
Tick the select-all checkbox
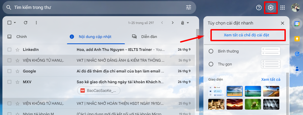tap(9, 23)
